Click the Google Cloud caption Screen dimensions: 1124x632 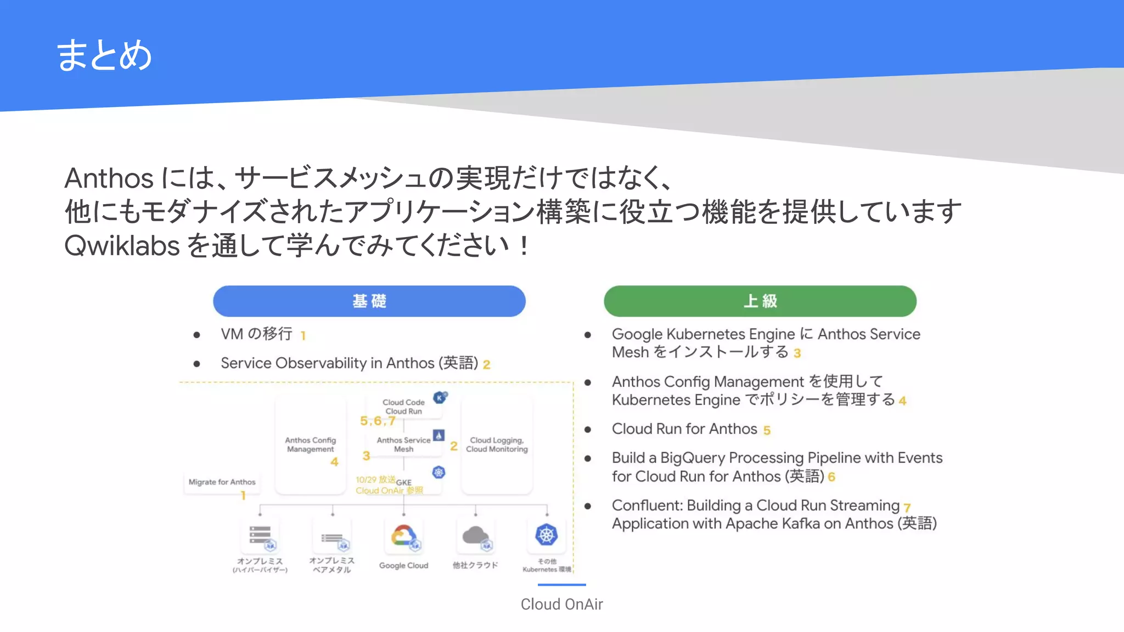point(404,566)
